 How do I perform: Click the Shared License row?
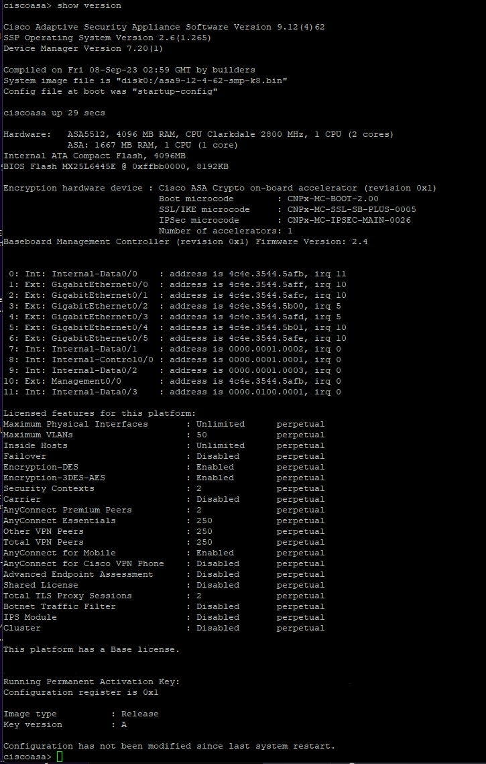pyautogui.click(x=164, y=585)
